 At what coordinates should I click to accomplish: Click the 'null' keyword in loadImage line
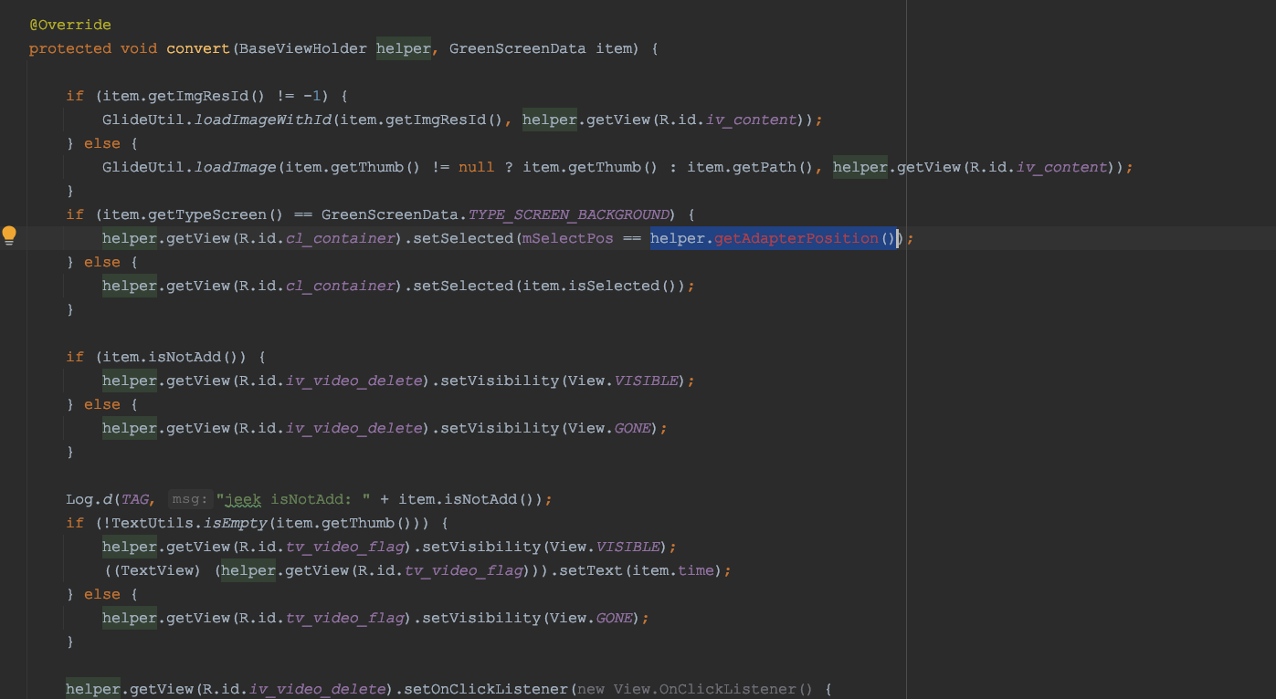pyautogui.click(x=477, y=167)
